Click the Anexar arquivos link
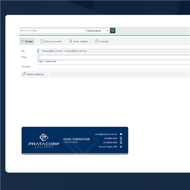Viewport: 190px width, 190px height. [x=35, y=74]
